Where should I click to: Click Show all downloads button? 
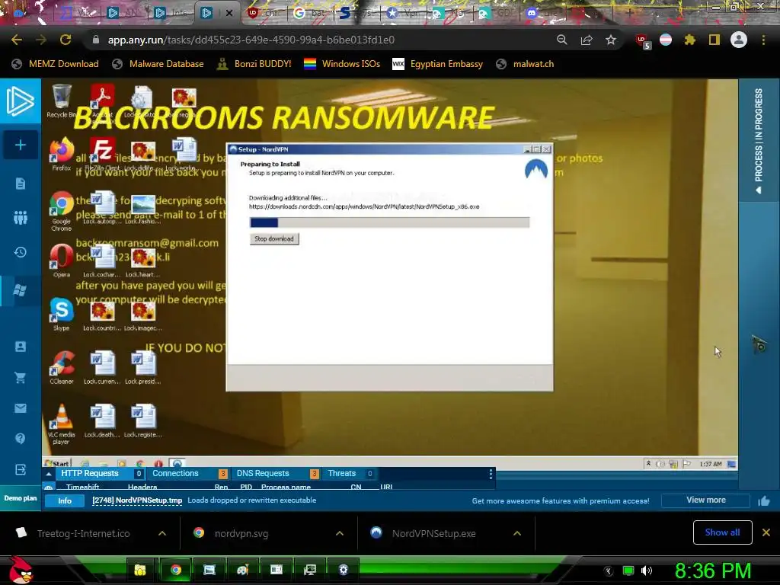pos(722,532)
